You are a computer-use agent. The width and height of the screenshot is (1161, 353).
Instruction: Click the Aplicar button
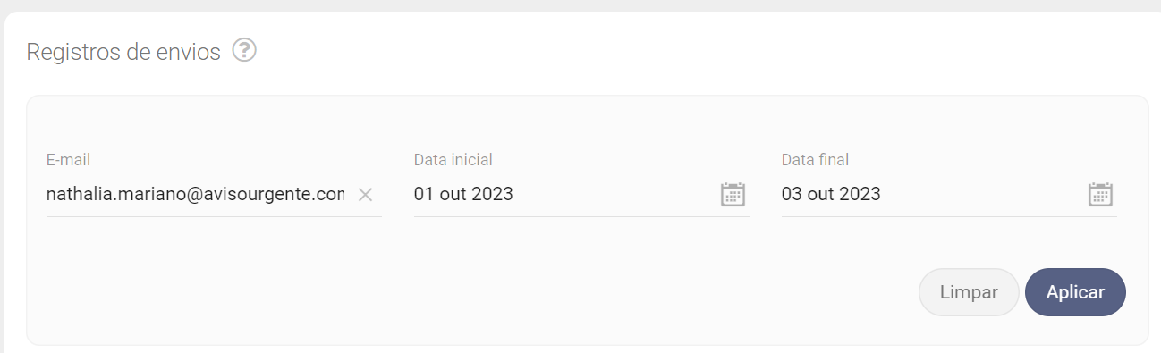tap(1075, 292)
